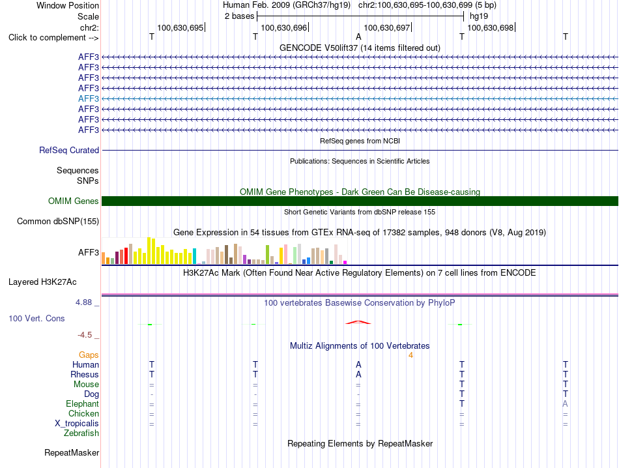The height and width of the screenshot is (468, 619).
Task: Click the orange gap count 4
Action: pyautogui.click(x=410, y=355)
